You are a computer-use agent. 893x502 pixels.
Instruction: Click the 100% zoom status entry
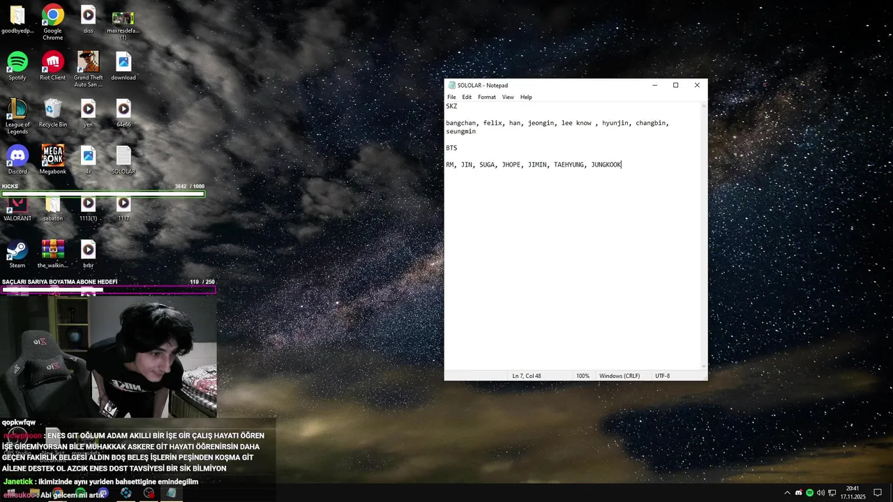click(583, 376)
